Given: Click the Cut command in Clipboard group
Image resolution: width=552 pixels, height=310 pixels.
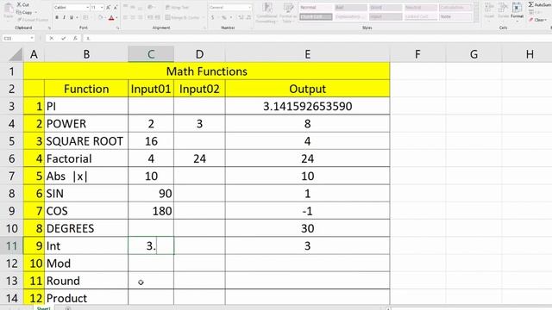Looking at the screenshot, I should 23,4.
